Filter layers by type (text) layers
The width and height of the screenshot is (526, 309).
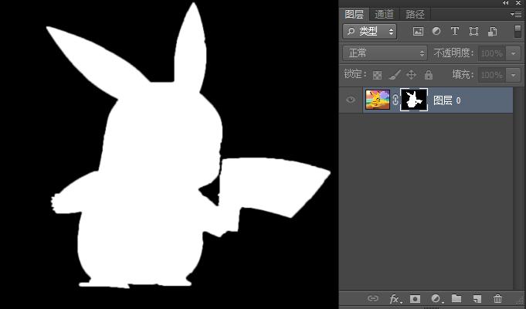click(x=454, y=32)
